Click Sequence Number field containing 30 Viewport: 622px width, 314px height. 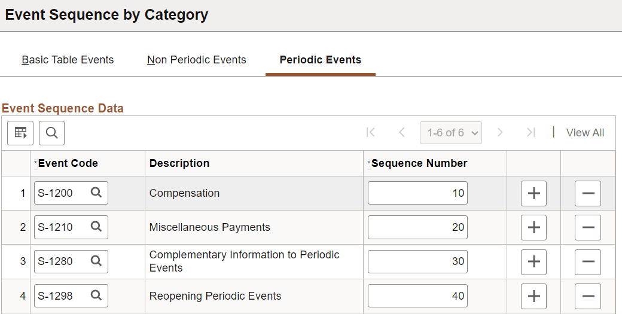point(417,261)
